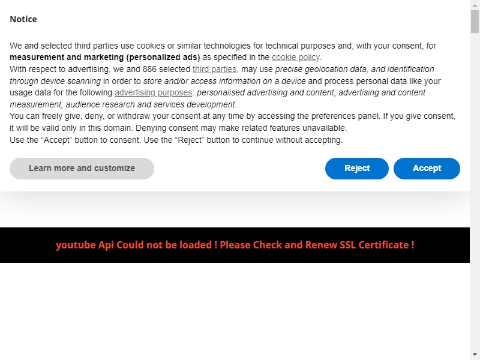Click the scrollbar down arrow

(475, 355)
